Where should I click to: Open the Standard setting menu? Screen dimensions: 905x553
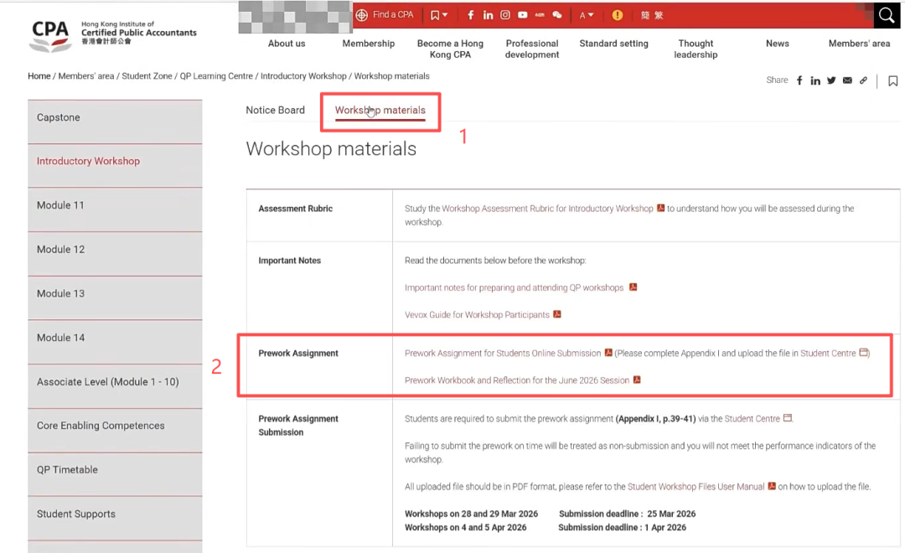click(613, 44)
